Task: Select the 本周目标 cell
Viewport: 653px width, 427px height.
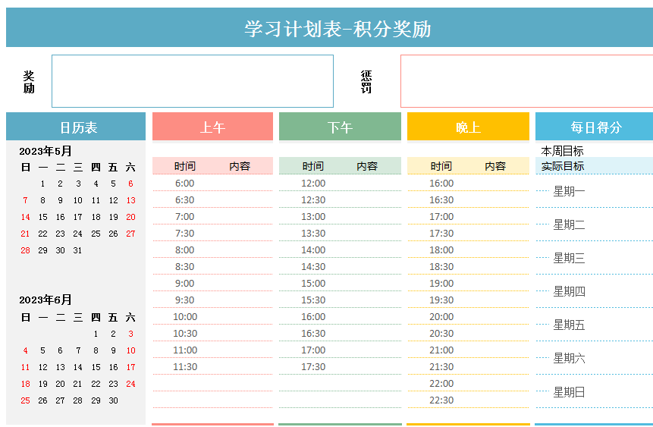Action: click(562, 151)
